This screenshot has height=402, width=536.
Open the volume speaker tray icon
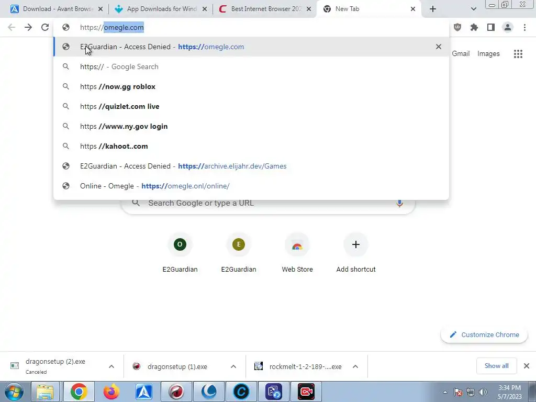(483, 392)
